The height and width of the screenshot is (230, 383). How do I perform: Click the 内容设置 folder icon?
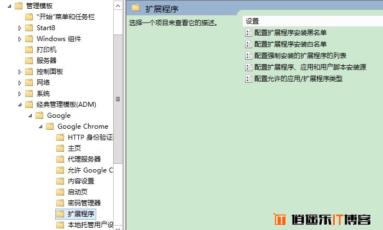[x=60, y=181]
